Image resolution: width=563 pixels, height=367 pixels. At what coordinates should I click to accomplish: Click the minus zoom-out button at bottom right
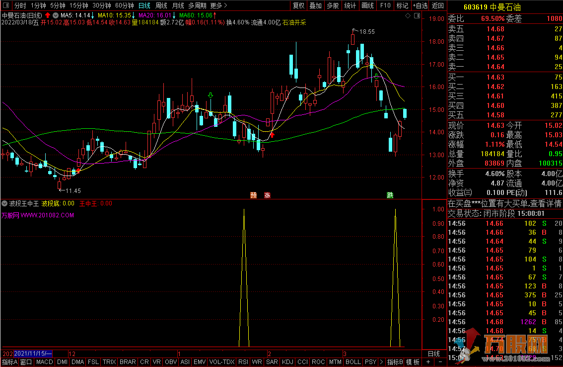tap(440, 362)
